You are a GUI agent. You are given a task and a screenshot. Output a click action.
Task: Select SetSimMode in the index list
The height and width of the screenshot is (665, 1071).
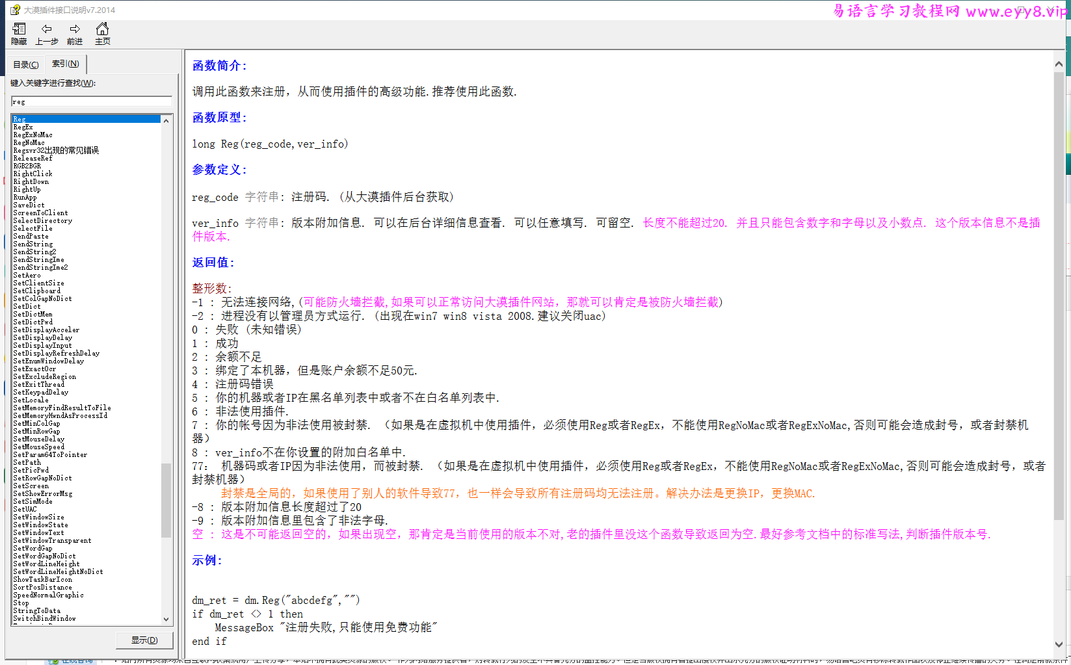pyautogui.click(x=33, y=501)
